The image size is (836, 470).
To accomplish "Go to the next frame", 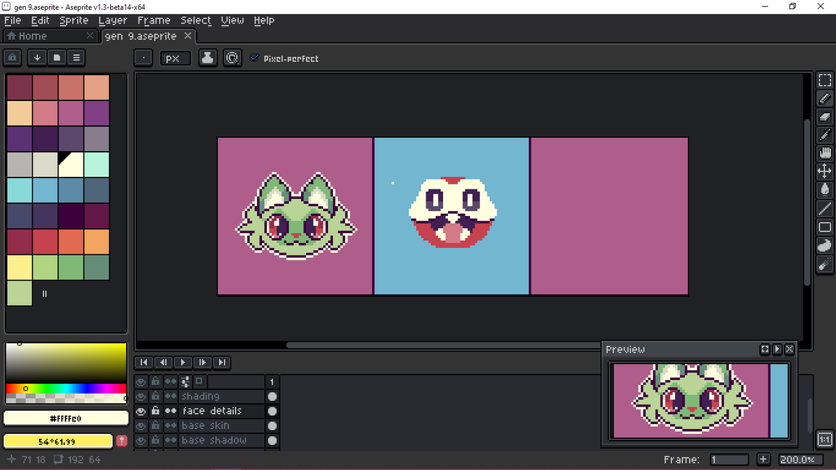I will pyautogui.click(x=202, y=362).
